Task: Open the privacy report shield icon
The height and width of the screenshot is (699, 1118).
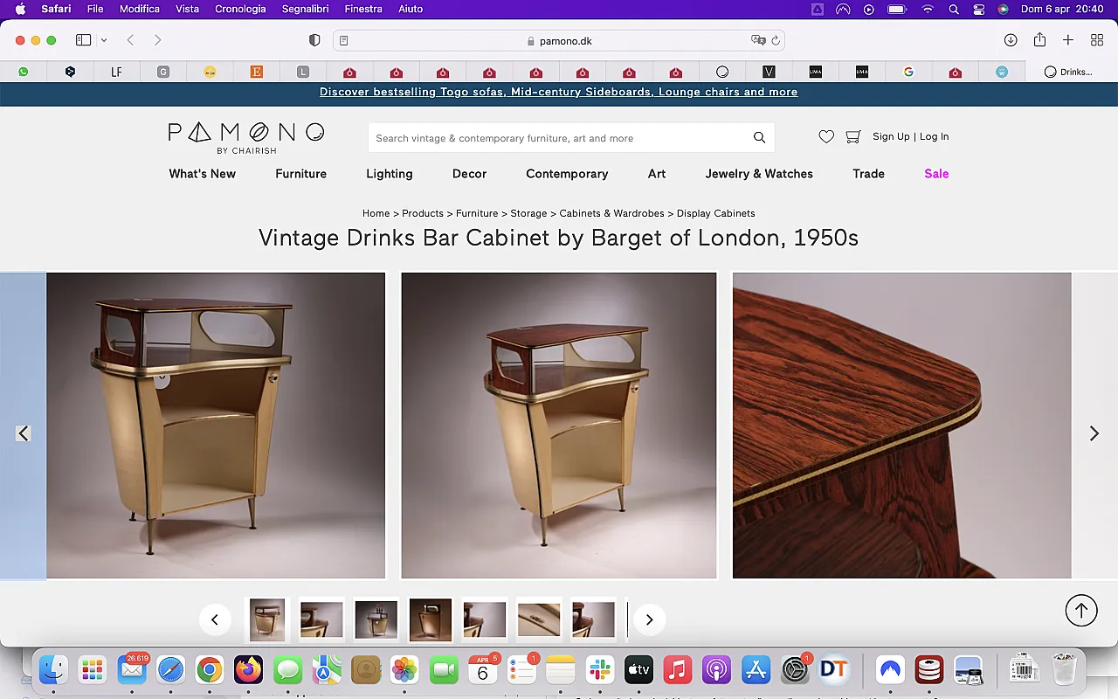Action: coord(315,40)
